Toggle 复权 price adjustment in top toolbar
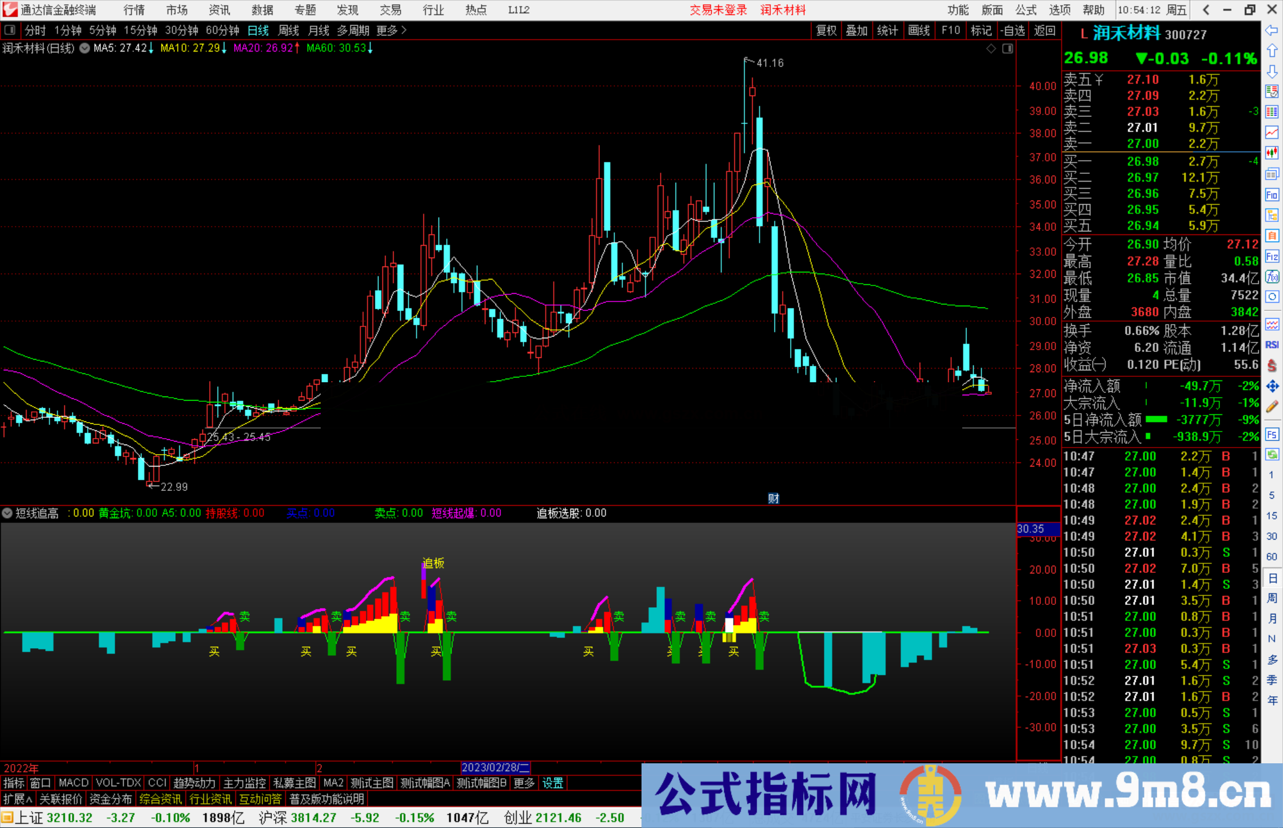Viewport: 1283px width, 828px height. [826, 30]
